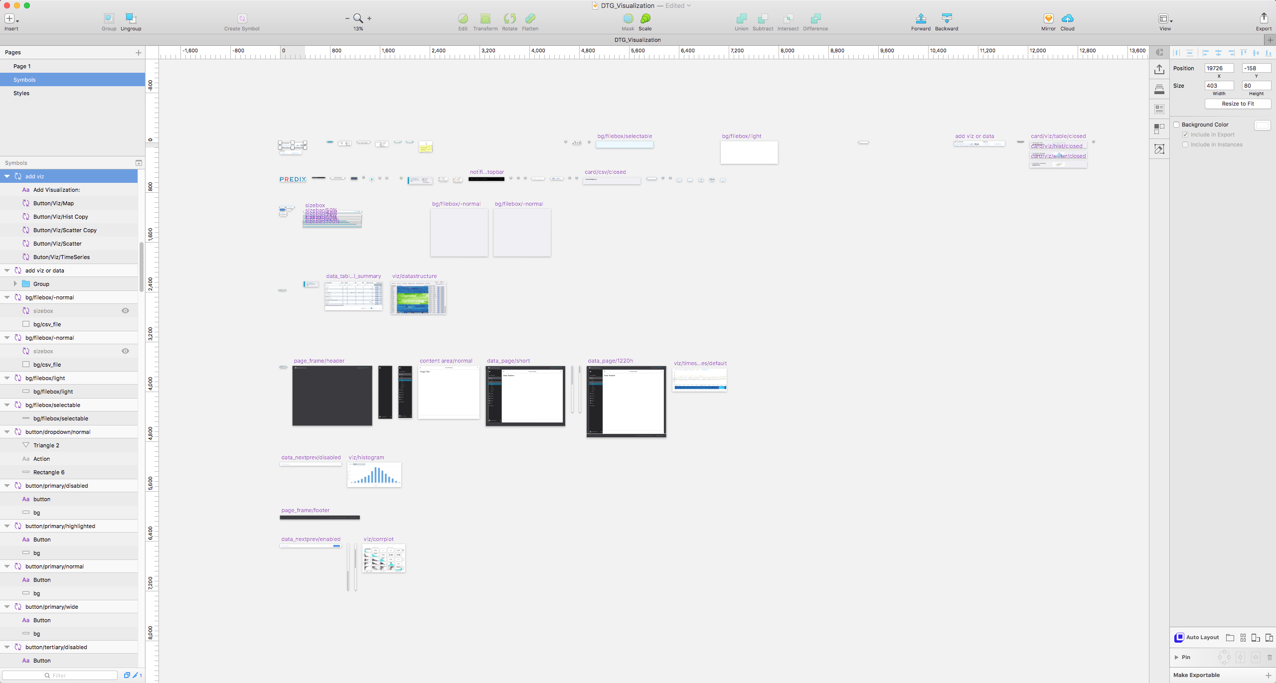Apply the Intersect boolean operation

pos(788,18)
